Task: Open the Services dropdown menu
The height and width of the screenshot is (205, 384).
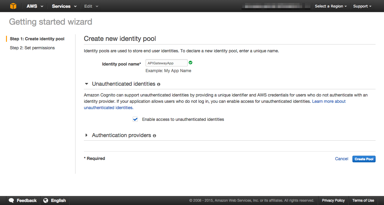Action: tap(64, 6)
